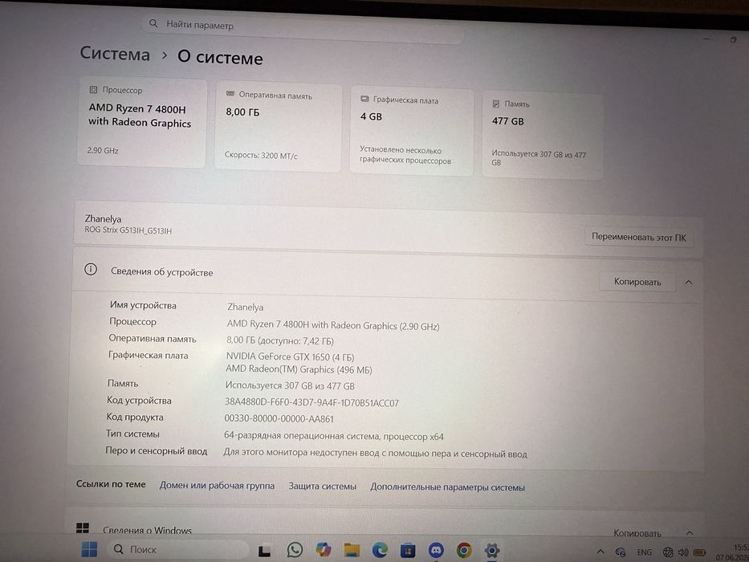
Task: Open Защита системы link
Action: [323, 487]
